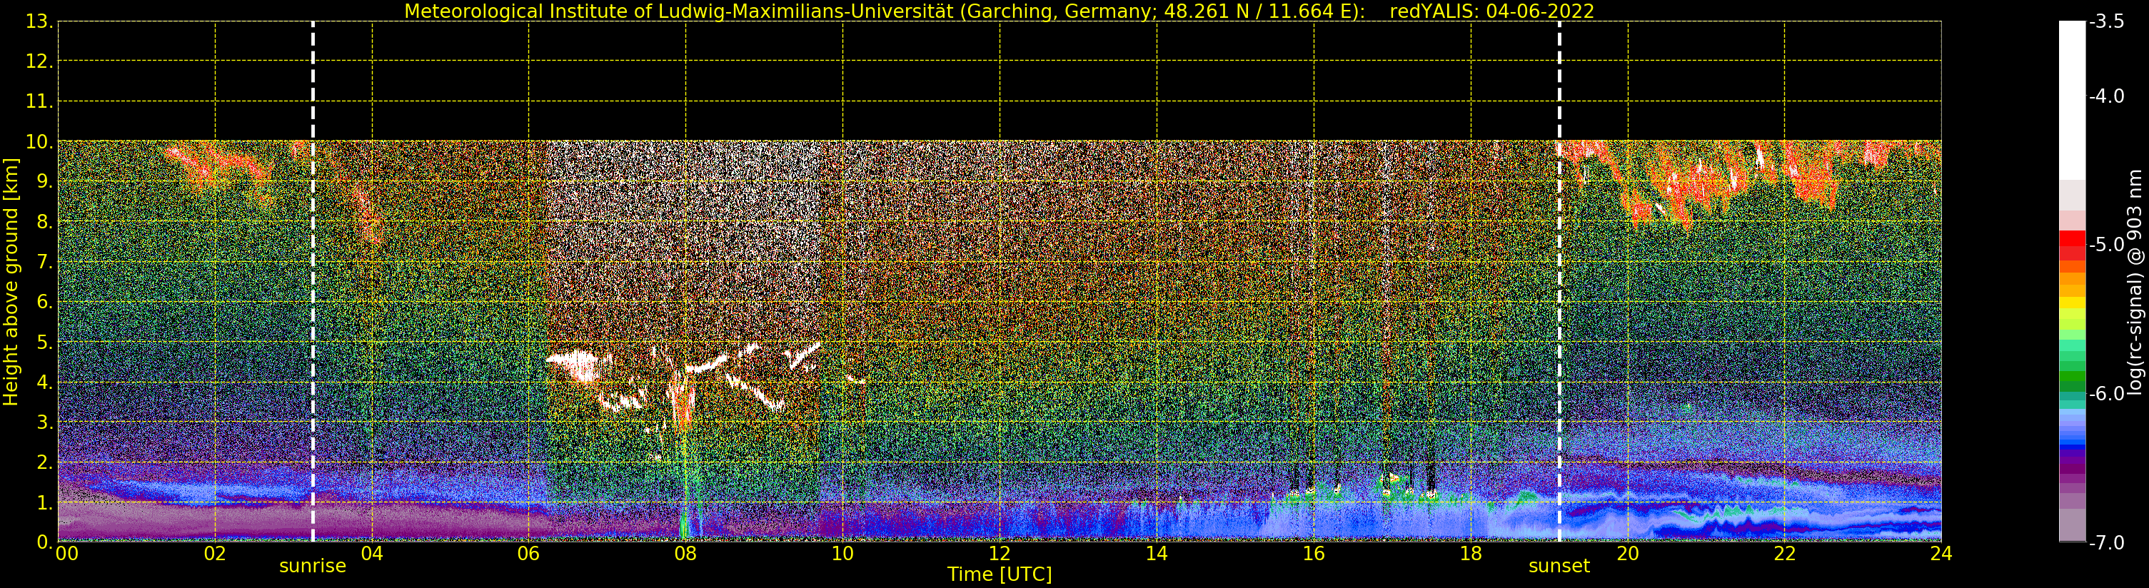Click the '06' tick on the time axis

[529, 553]
